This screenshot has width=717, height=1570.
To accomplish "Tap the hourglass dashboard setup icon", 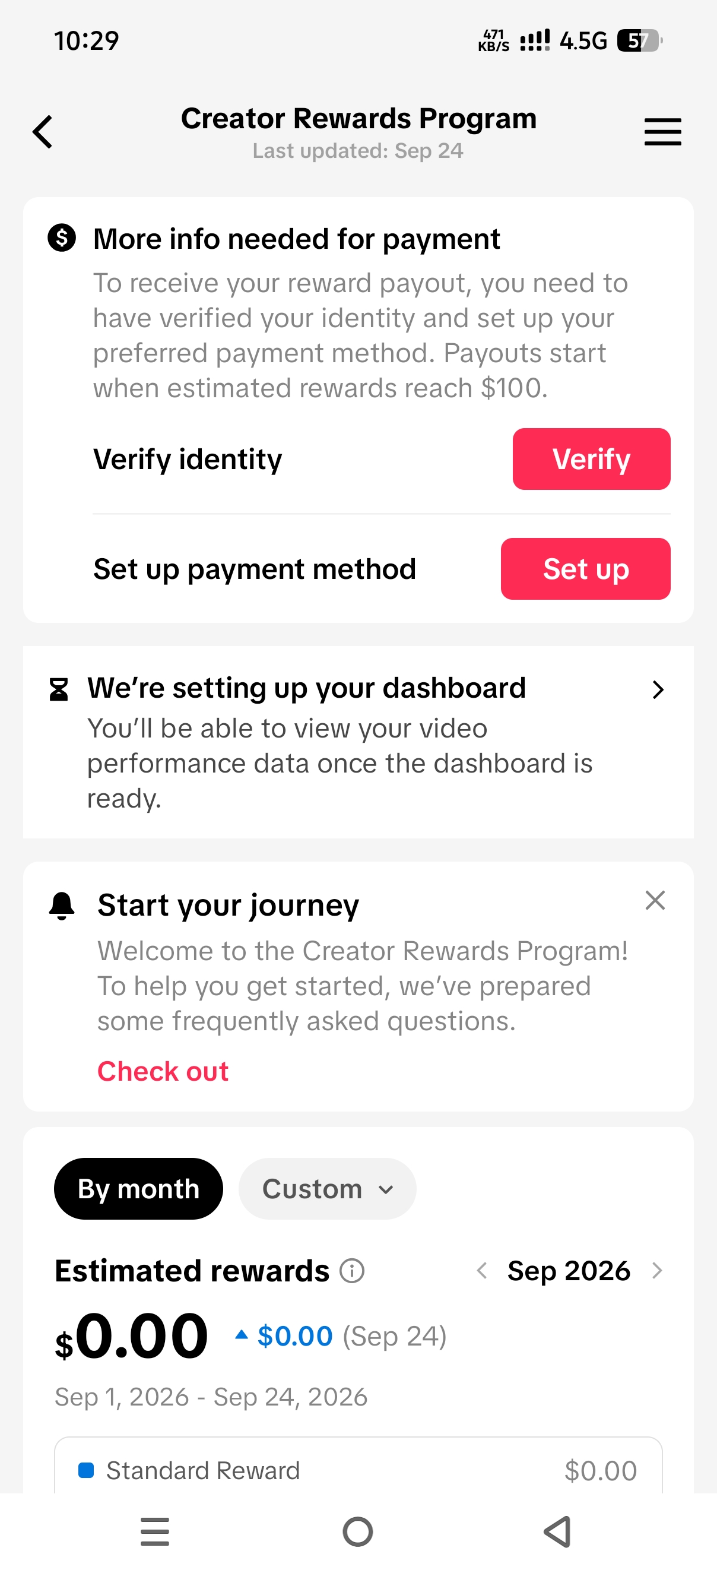I will coord(59,689).
